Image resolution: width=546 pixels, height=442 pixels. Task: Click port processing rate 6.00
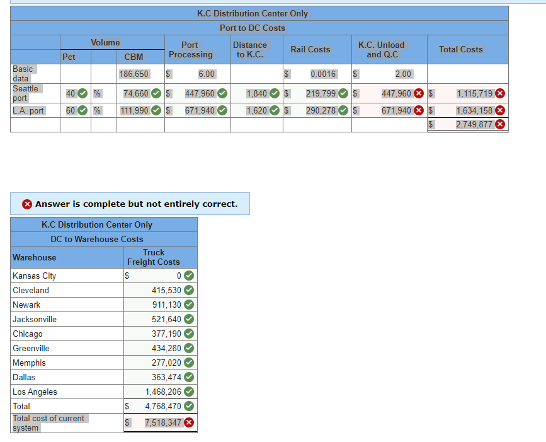click(207, 74)
